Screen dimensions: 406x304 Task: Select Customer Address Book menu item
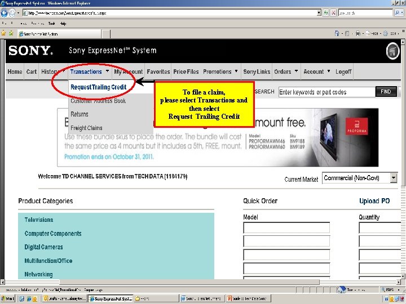[98, 101]
